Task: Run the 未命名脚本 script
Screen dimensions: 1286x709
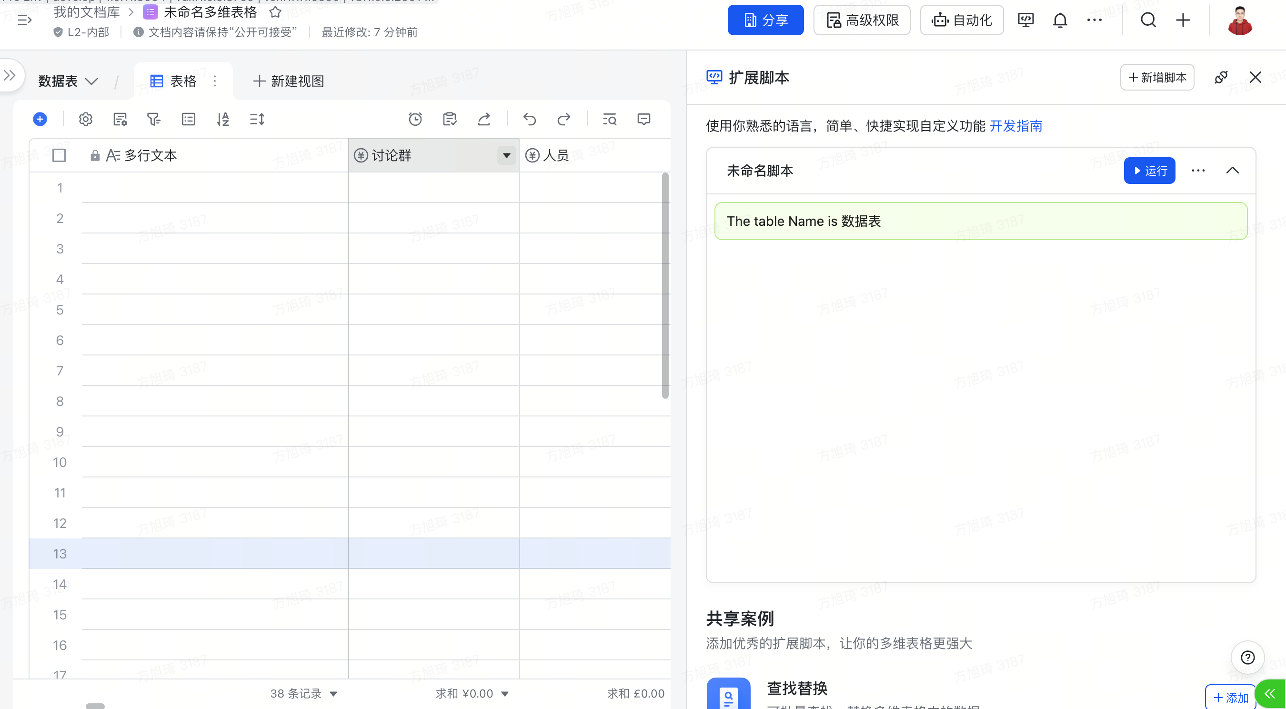Action: [x=1149, y=171]
